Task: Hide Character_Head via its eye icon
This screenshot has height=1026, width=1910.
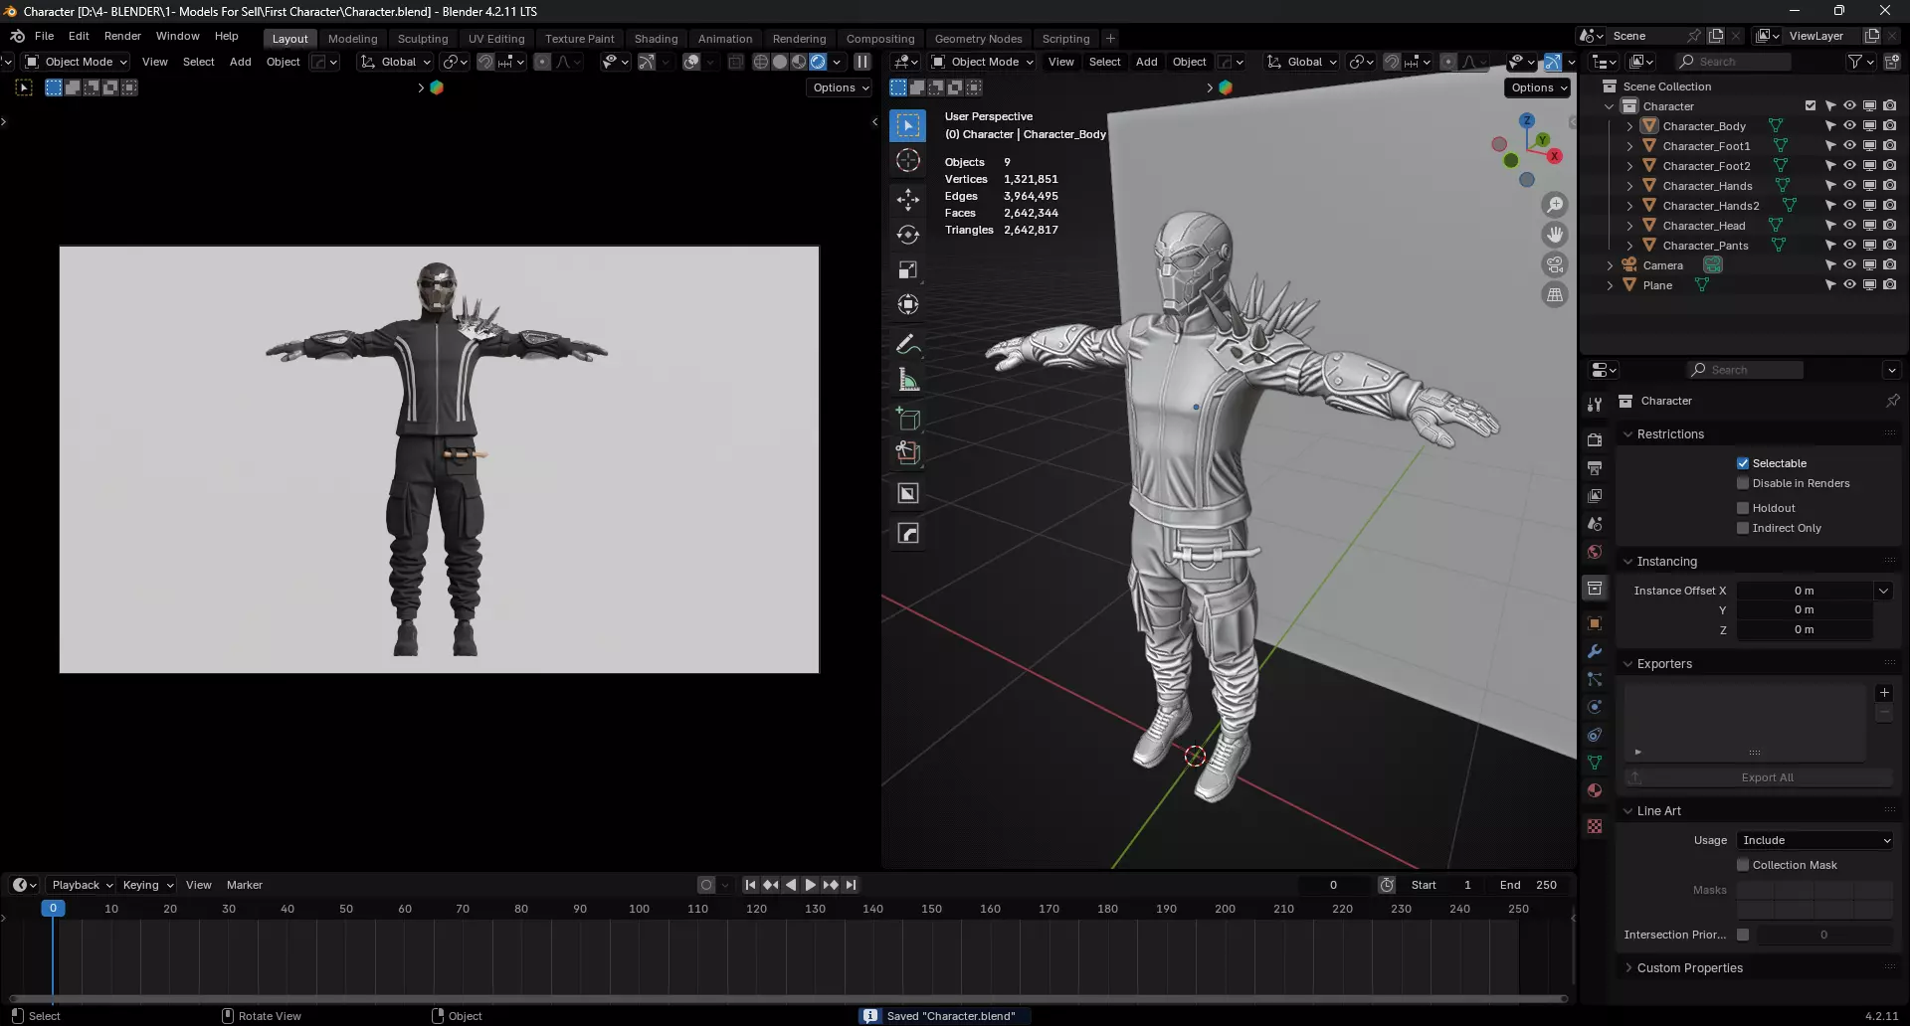Action: [1849, 225]
